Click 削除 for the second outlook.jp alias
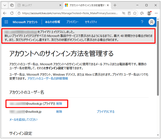161x139 pixels. 59,112
